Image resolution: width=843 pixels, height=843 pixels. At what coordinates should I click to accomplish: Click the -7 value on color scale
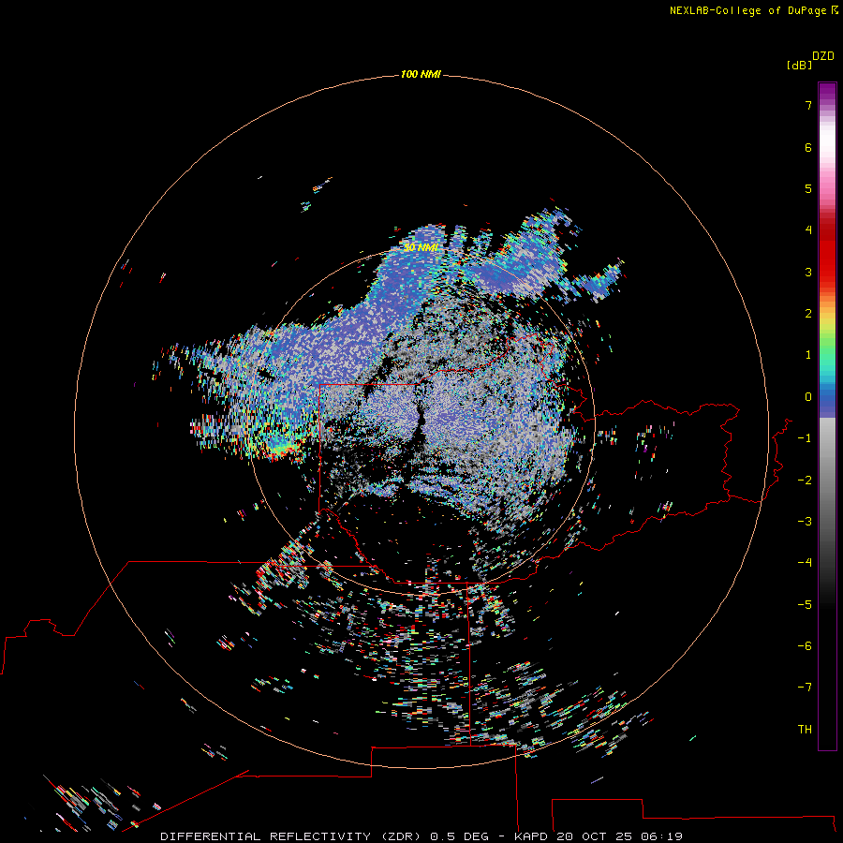pyautogui.click(x=805, y=688)
